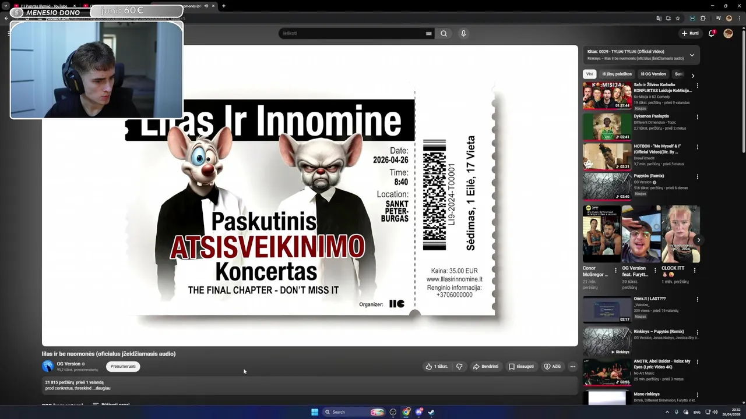
Task: Open options for HOTBOII video
Action: (697, 147)
